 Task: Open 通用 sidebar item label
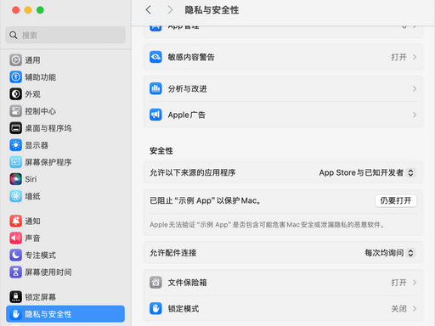click(32, 60)
